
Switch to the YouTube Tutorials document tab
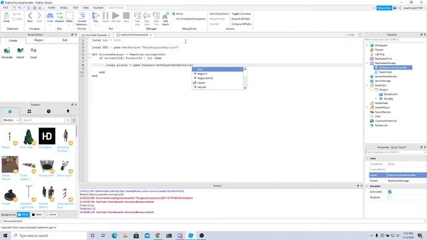[96, 35]
